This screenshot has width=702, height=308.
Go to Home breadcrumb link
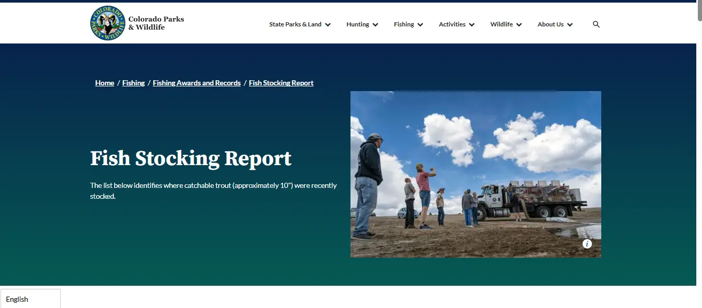pyautogui.click(x=104, y=83)
